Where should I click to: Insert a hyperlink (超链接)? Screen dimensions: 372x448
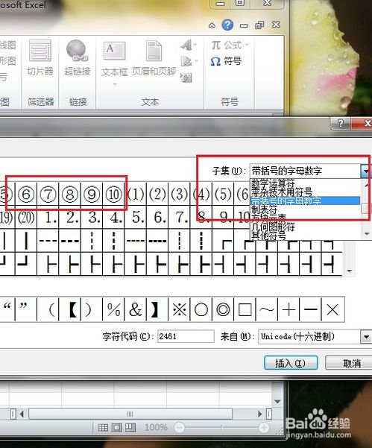pyautogui.click(x=77, y=58)
